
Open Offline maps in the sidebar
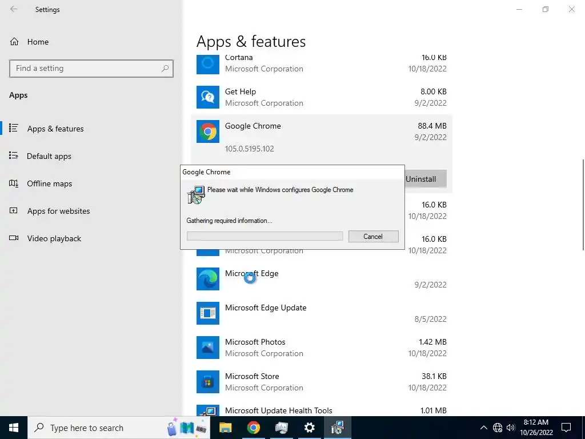[49, 183]
